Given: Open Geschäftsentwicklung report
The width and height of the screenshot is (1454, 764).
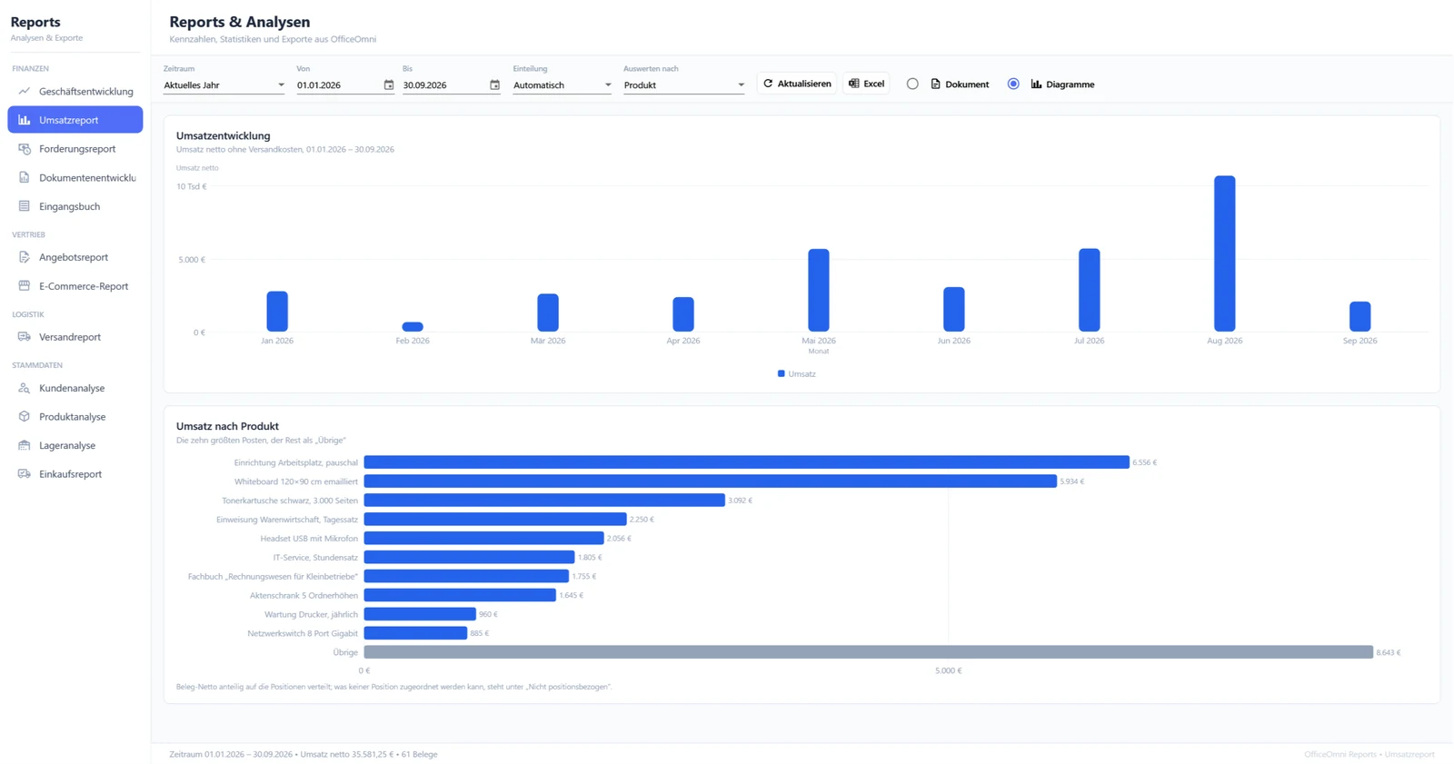Looking at the screenshot, I should tap(75, 91).
